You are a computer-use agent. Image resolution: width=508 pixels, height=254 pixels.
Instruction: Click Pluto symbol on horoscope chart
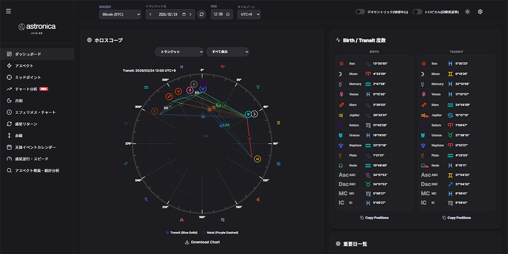tap(155, 111)
